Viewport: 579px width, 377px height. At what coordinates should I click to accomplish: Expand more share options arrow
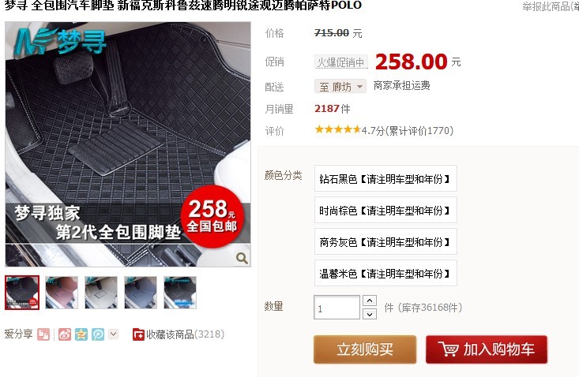tap(114, 334)
